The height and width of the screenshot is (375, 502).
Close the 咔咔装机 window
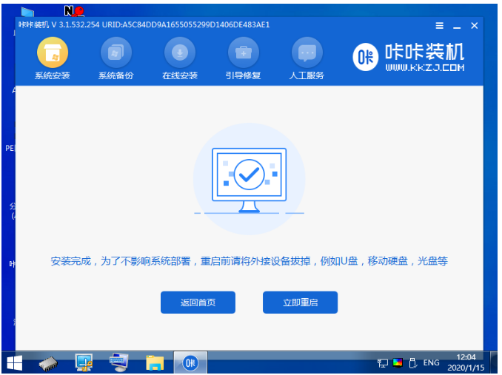pos(475,26)
